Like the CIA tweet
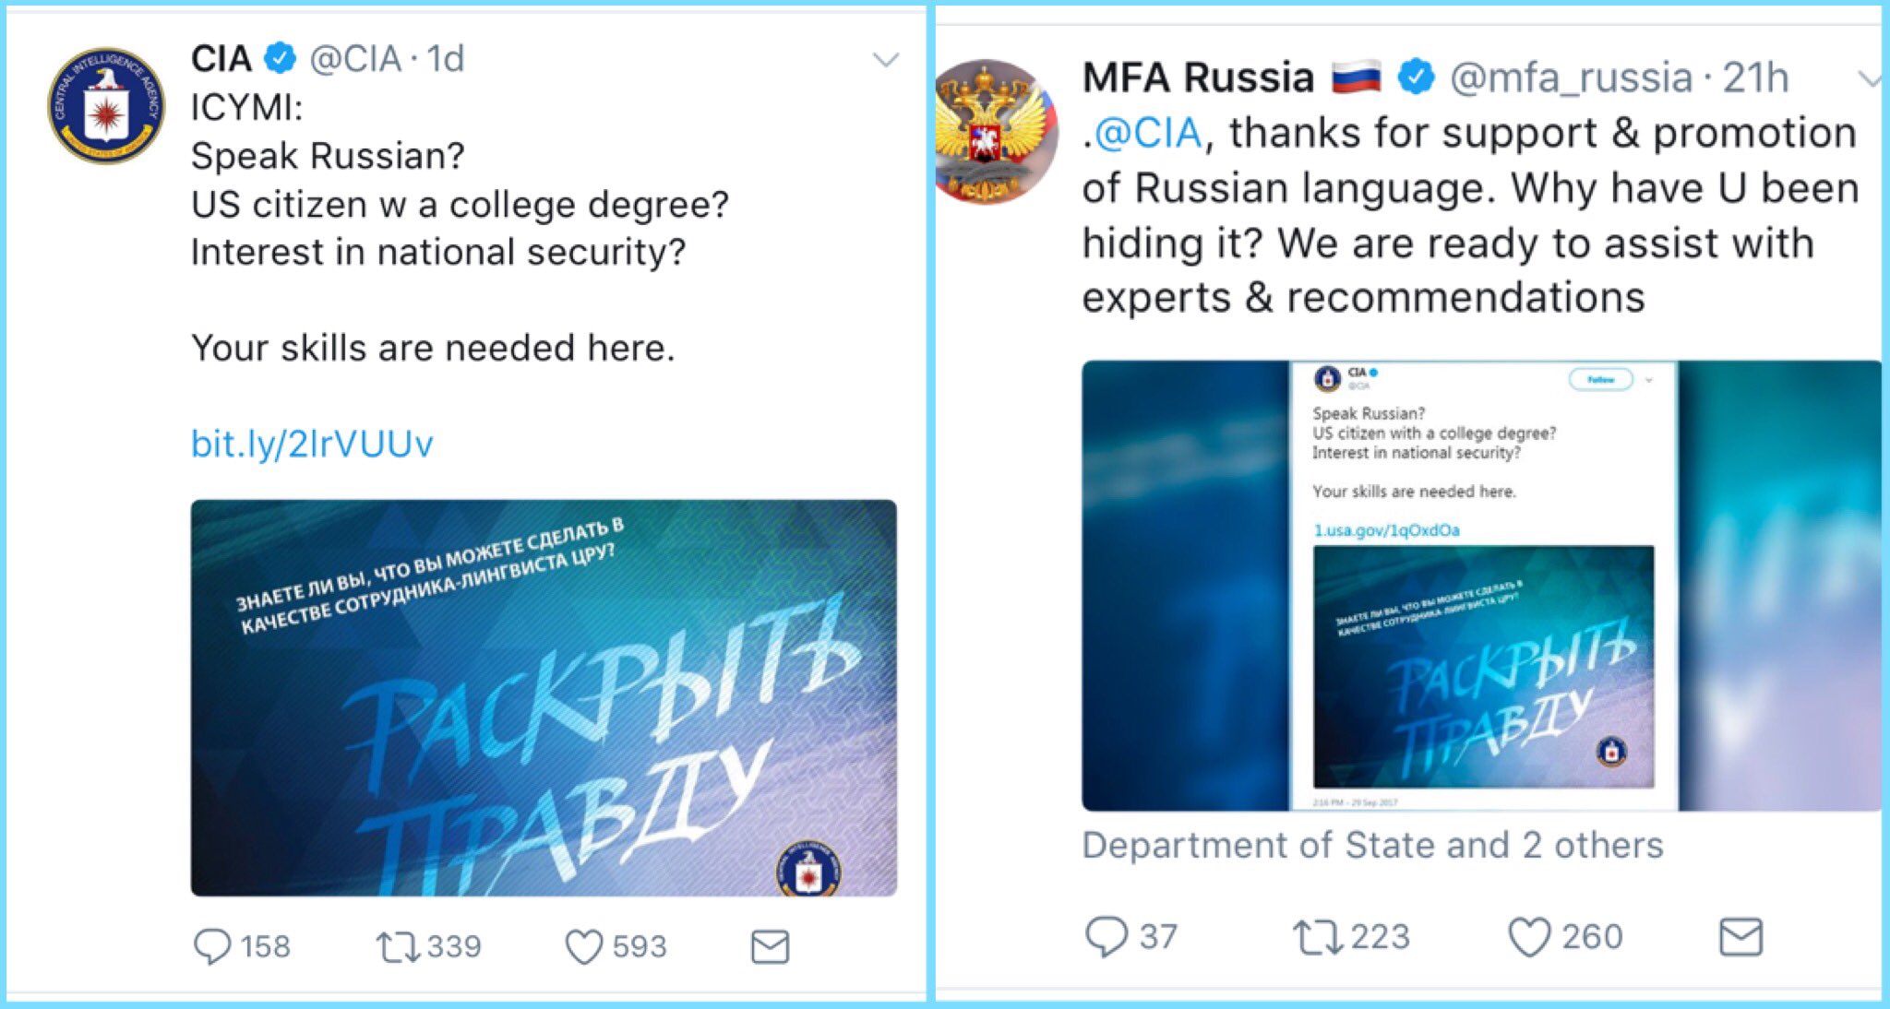 click(584, 946)
